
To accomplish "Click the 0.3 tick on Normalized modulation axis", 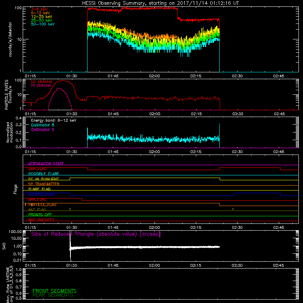I will point(19,125).
